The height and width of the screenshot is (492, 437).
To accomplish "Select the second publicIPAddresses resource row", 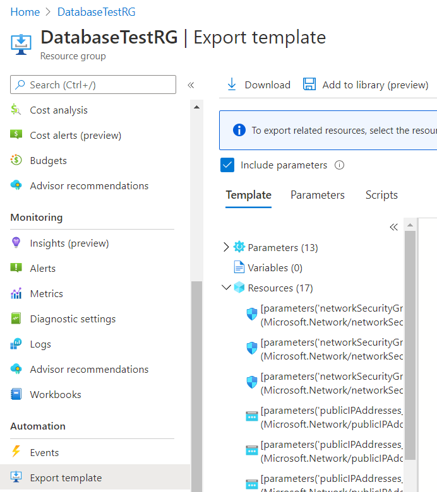I will [x=325, y=451].
